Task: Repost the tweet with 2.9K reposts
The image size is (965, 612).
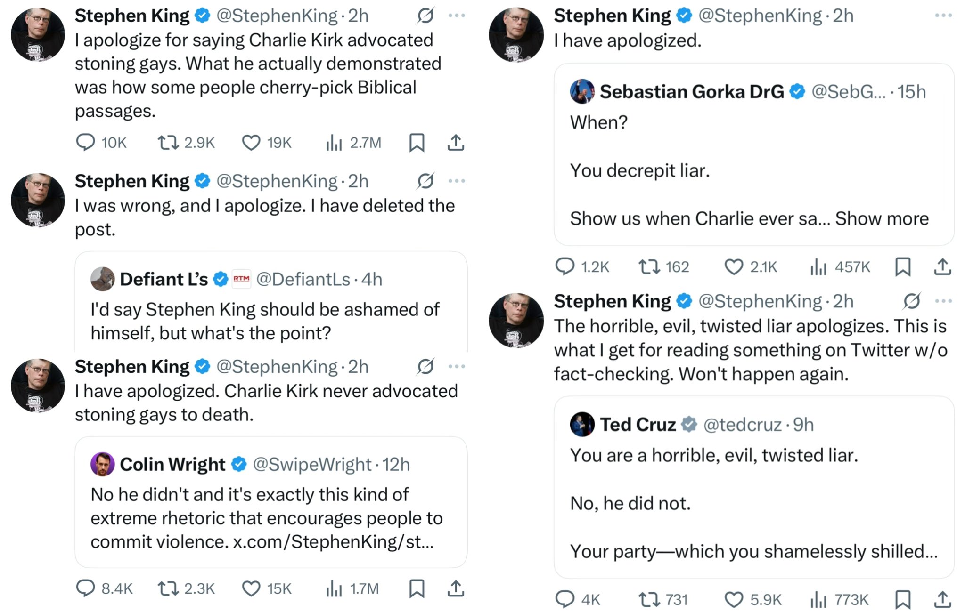Action: click(x=168, y=142)
